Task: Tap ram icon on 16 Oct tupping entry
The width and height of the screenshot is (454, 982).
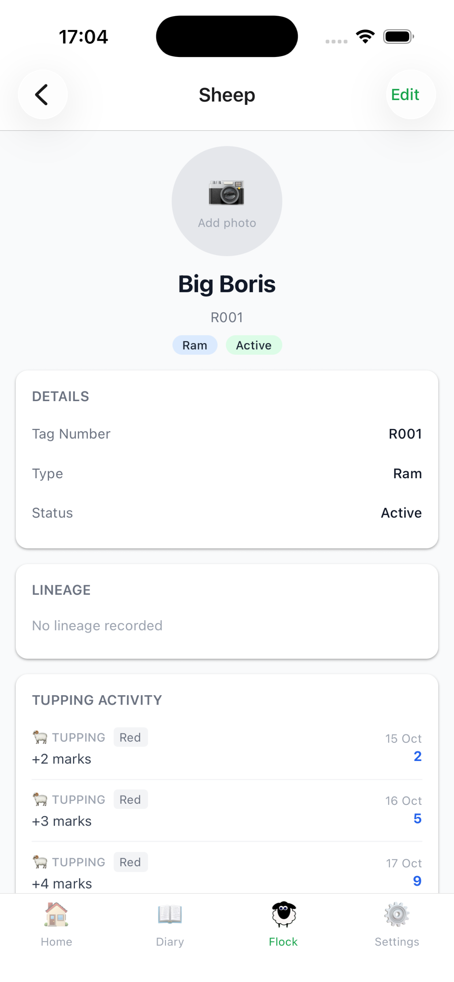Action: [40, 799]
